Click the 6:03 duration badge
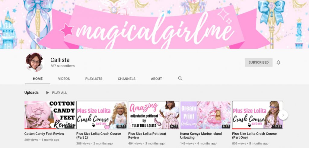This screenshot has width=309, height=148. pos(174,126)
